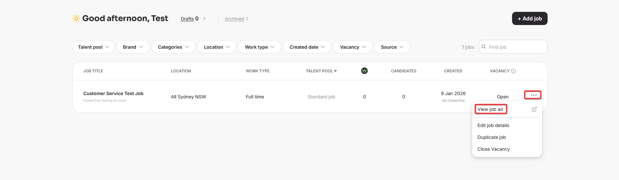The image size is (619, 180).
Task: Click the CANDIDATES column header
Action: 403,71
